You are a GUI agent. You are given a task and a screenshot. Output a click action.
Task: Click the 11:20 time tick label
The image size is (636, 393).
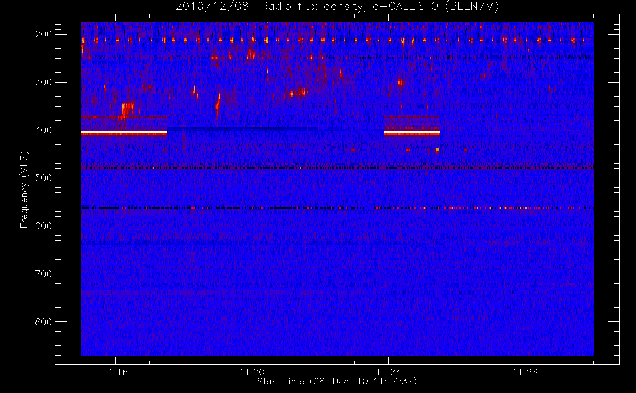pyautogui.click(x=252, y=372)
